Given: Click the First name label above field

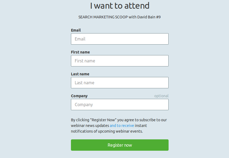Looking at the screenshot, I should pyautogui.click(x=80, y=52).
